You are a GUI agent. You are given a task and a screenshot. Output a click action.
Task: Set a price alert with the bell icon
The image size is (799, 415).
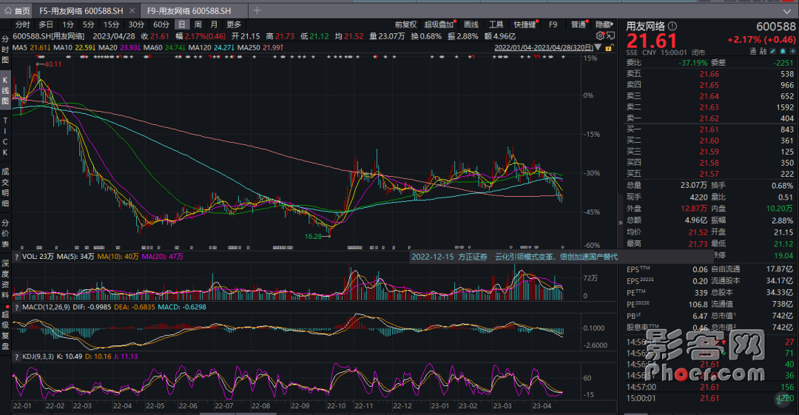point(783,52)
